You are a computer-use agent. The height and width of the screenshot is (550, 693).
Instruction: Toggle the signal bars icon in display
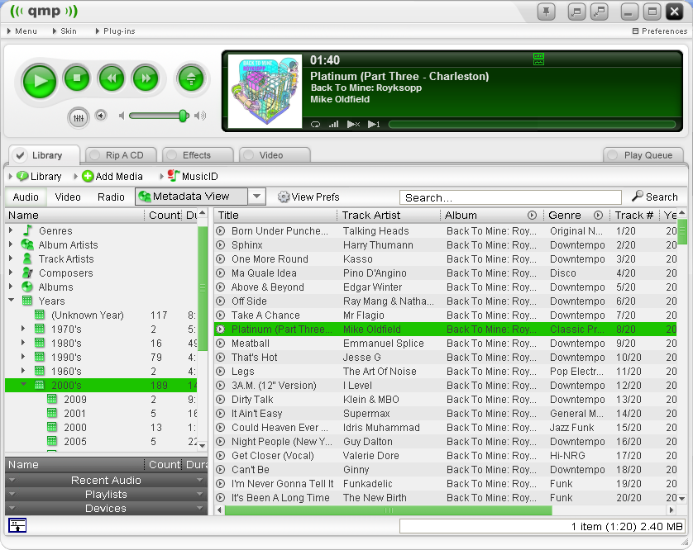334,125
